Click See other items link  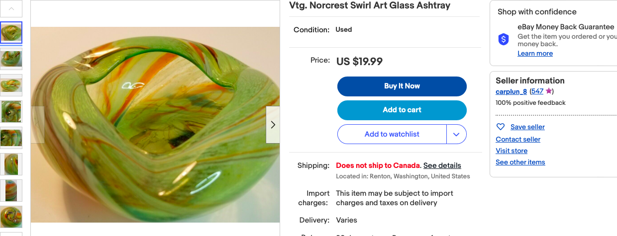(520, 162)
